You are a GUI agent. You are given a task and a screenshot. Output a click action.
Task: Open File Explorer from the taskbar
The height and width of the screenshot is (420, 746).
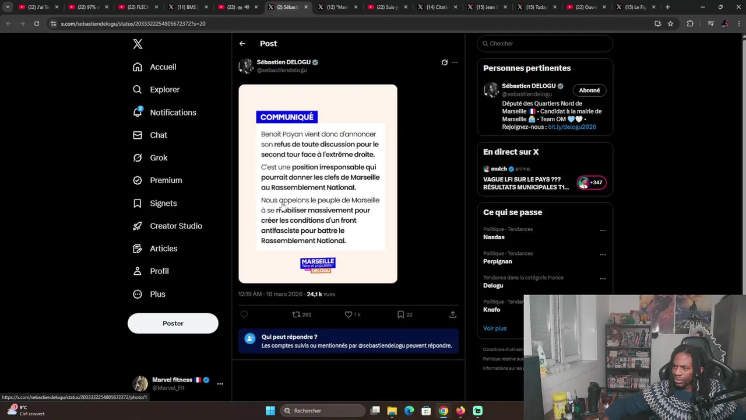tap(392, 411)
